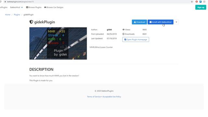
Task: Open the Plugins breadcrumb link
Action: (x=17, y=15)
